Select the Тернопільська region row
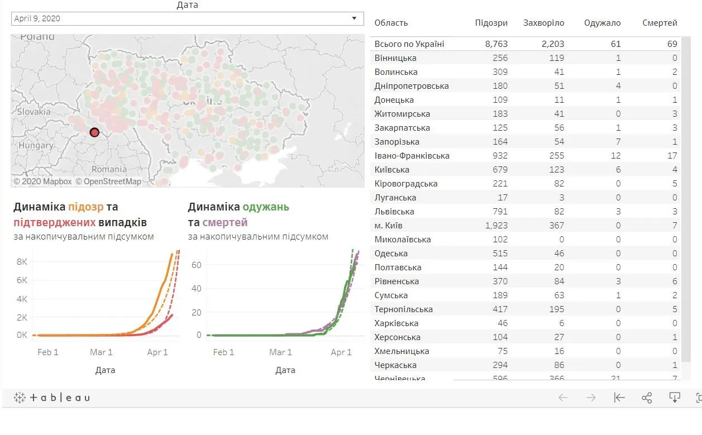Screen dimensions: 702x435 click(x=403, y=309)
